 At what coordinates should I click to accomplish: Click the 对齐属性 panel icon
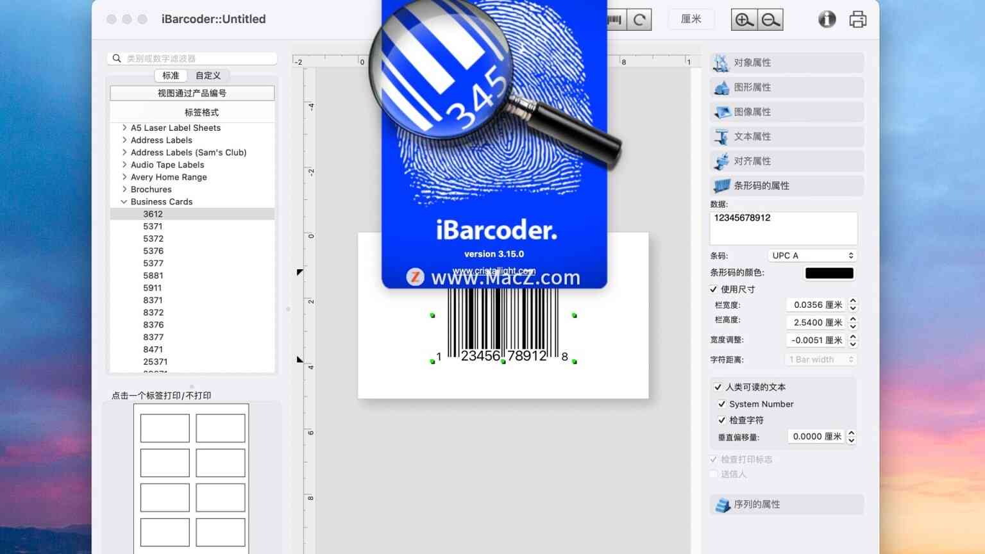pyautogui.click(x=721, y=161)
